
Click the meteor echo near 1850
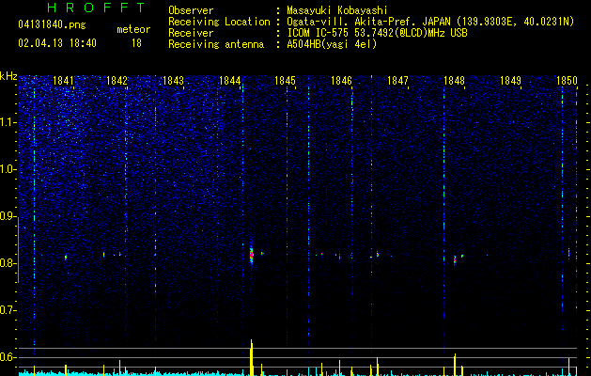tap(568, 253)
